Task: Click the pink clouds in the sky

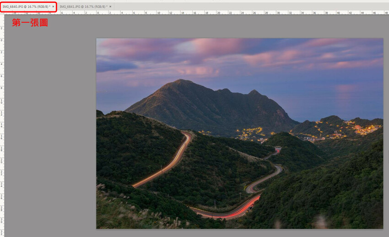Action: point(215,47)
